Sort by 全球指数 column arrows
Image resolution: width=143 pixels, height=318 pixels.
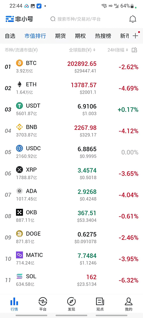tap(94, 50)
